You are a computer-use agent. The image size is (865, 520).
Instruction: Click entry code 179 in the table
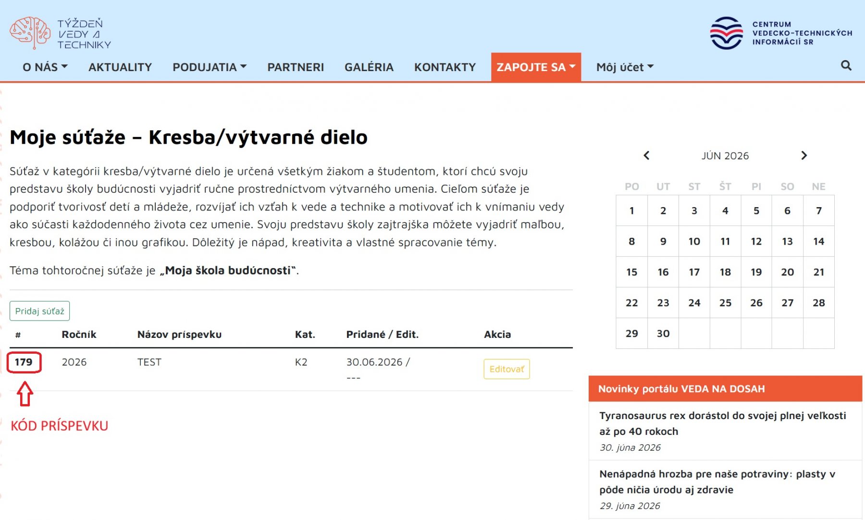click(24, 362)
